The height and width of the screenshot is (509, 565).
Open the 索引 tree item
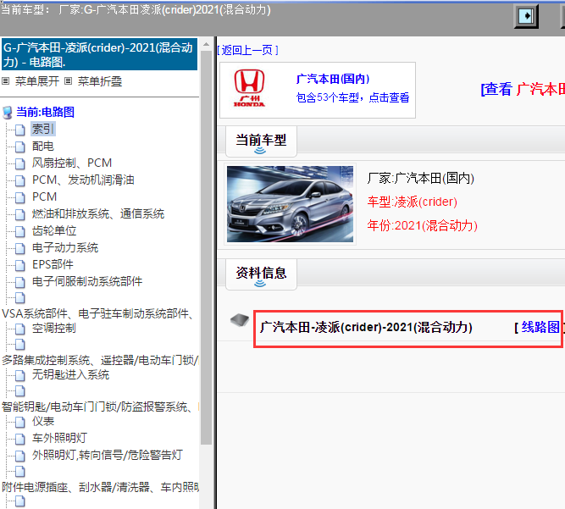(x=43, y=129)
